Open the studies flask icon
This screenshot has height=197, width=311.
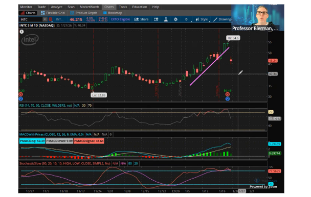[166, 19]
